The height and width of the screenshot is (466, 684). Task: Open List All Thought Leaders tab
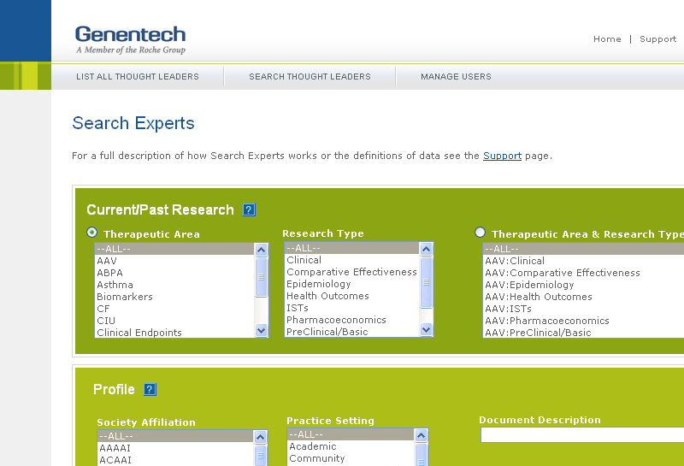point(138,77)
